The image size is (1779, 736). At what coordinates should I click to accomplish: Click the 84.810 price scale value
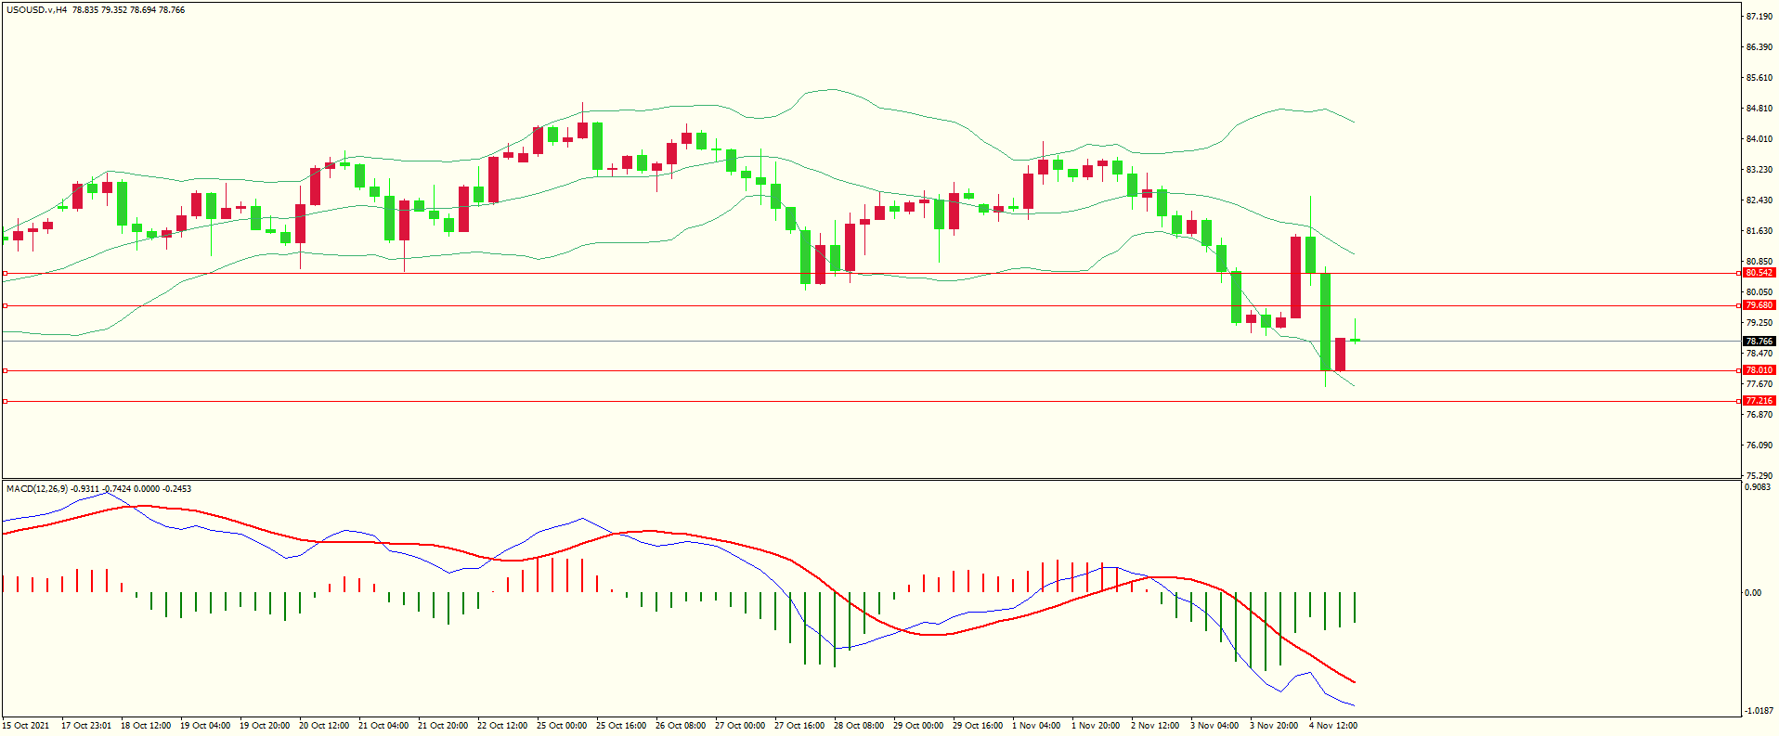(1759, 109)
